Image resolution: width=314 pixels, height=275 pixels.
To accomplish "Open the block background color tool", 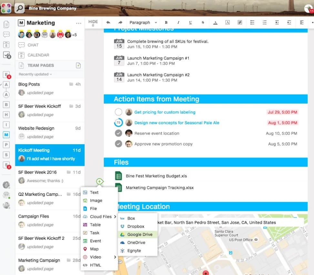I will pyautogui.click(x=240, y=23).
